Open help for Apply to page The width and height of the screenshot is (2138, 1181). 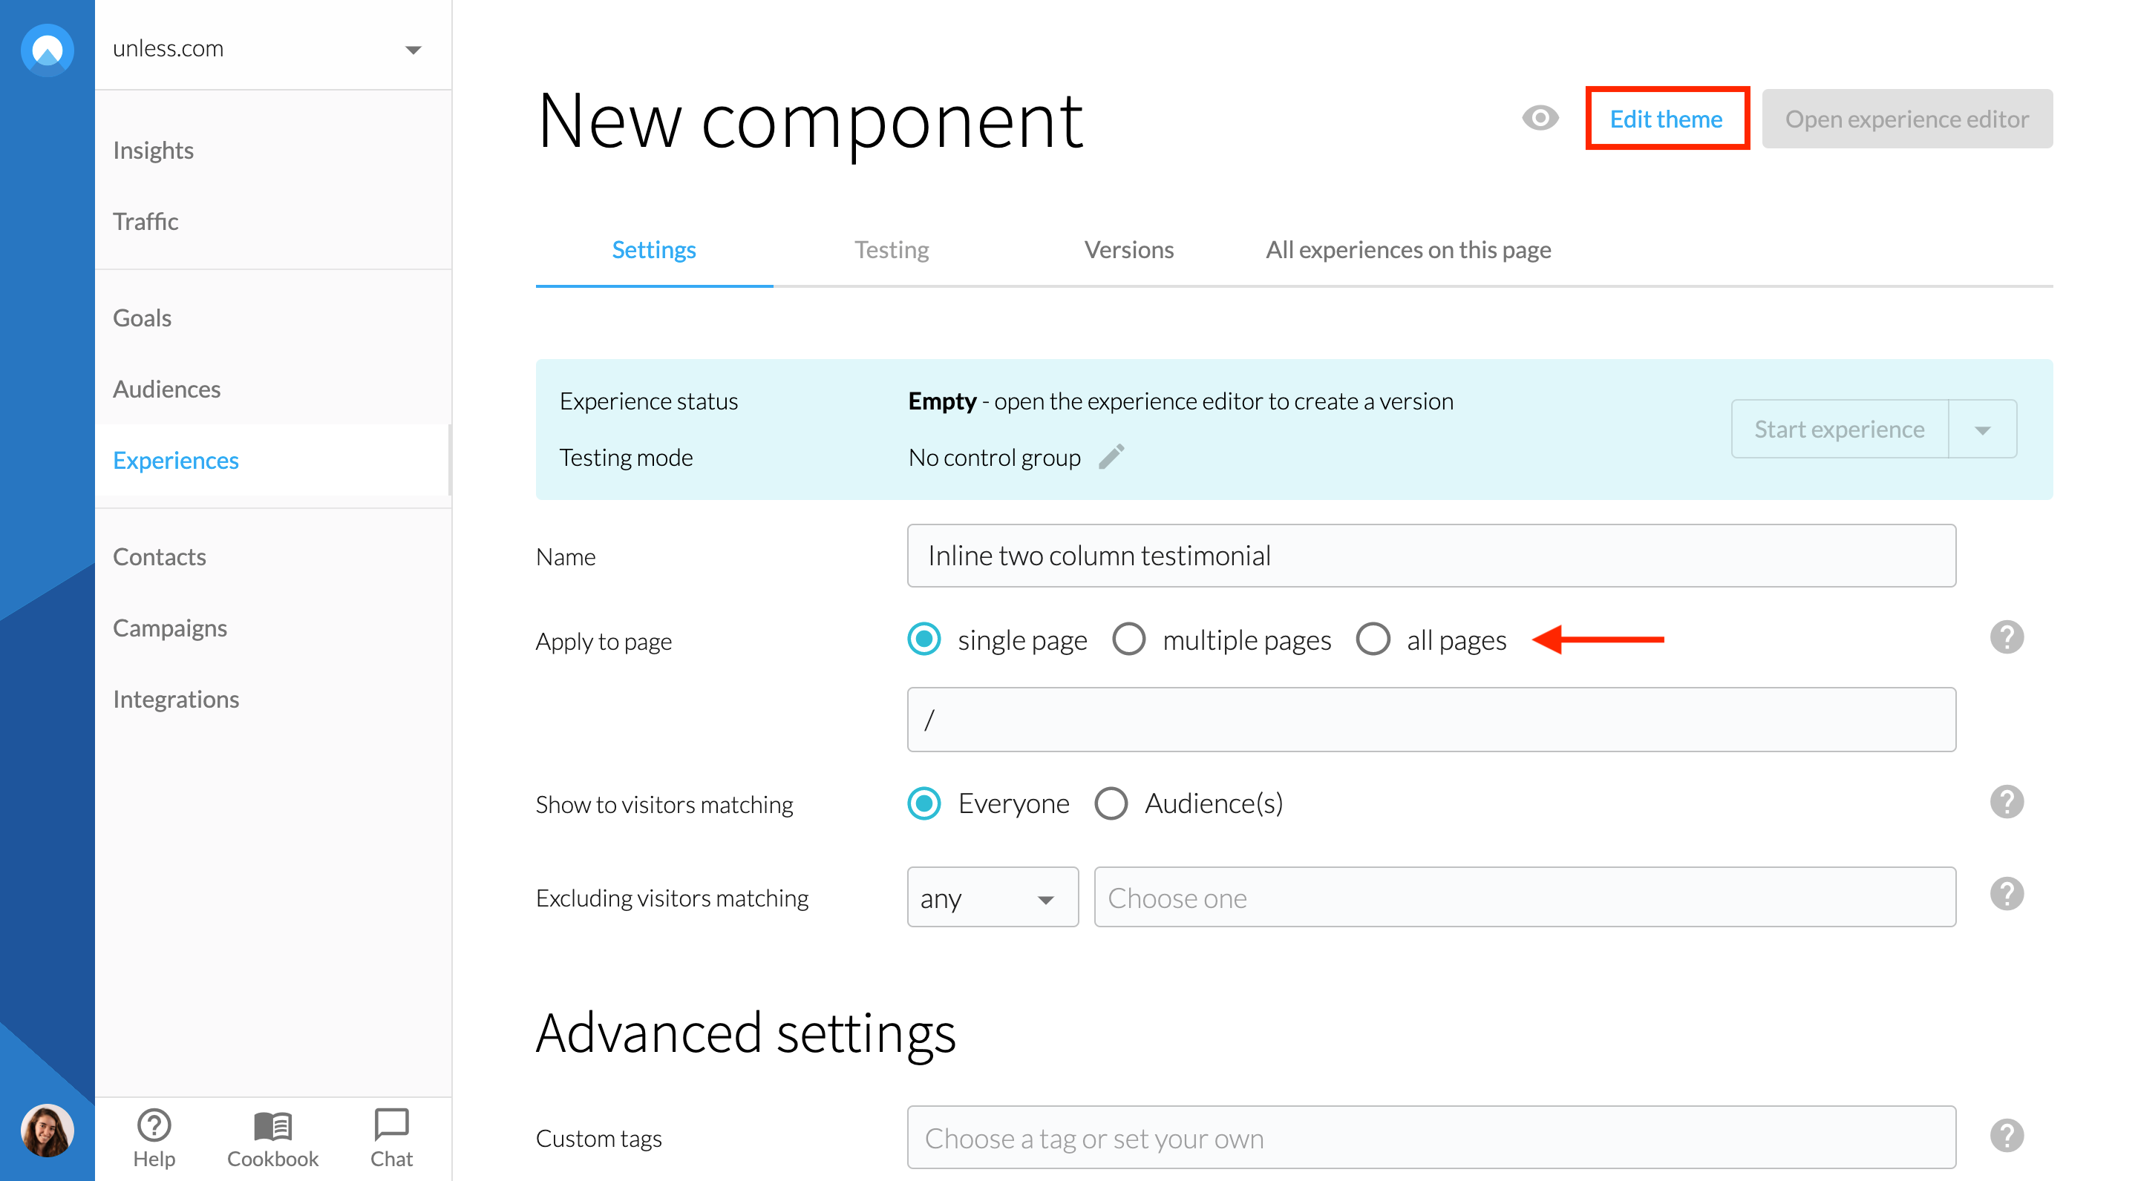tap(2006, 638)
